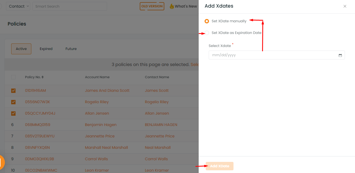Open contact BENJAMIN HAGEN in Contact Name column
Image resolution: width=355 pixels, height=173 pixels.
161,125
